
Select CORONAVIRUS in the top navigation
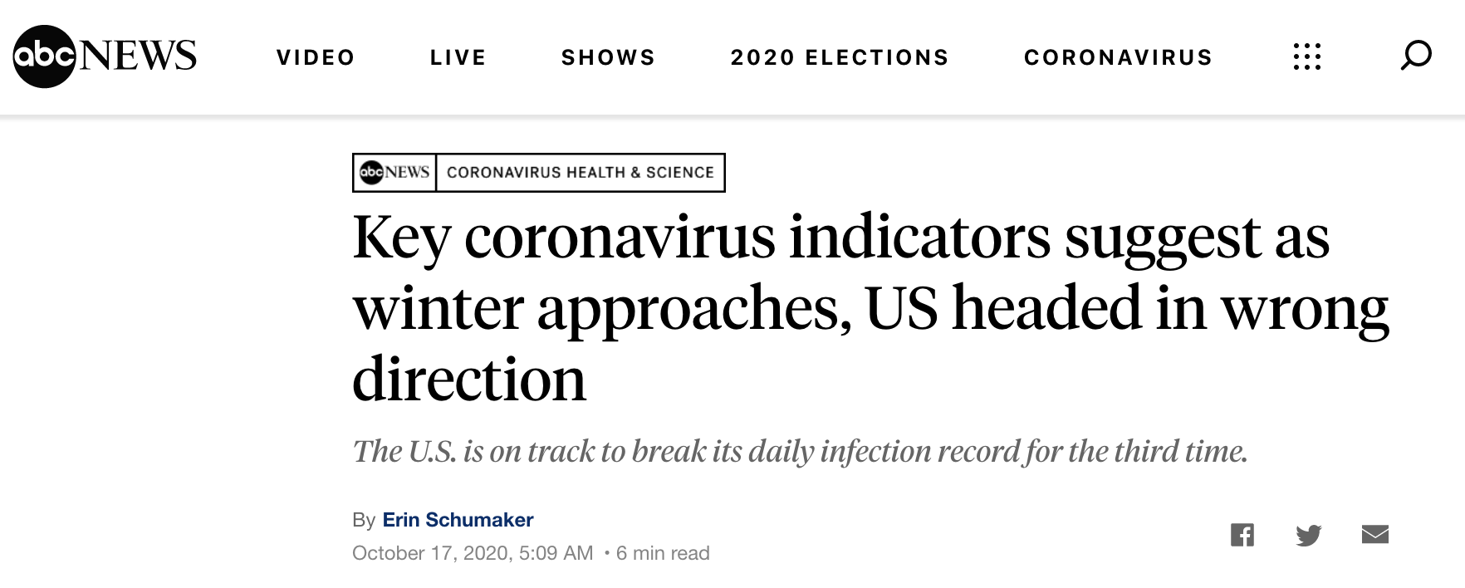point(1118,57)
